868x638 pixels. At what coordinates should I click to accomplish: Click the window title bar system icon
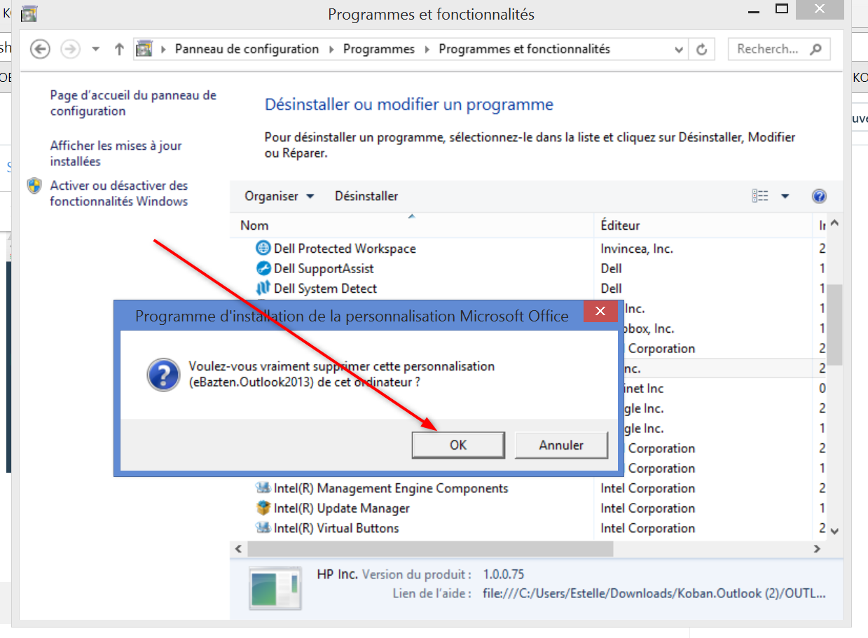pyautogui.click(x=29, y=13)
